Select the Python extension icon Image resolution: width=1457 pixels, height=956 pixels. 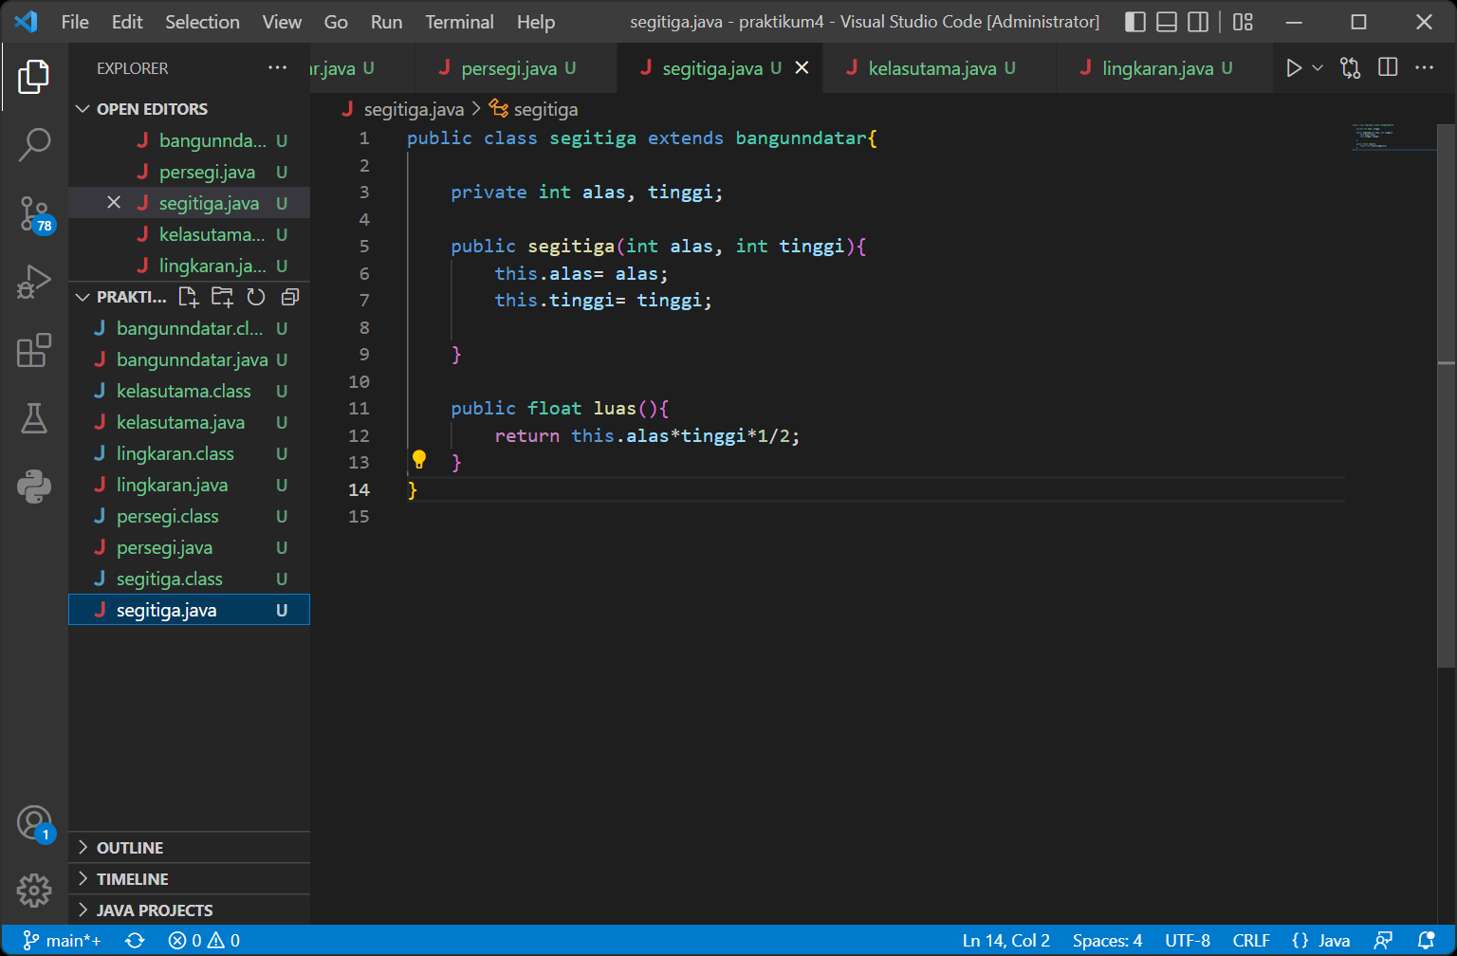click(x=35, y=487)
